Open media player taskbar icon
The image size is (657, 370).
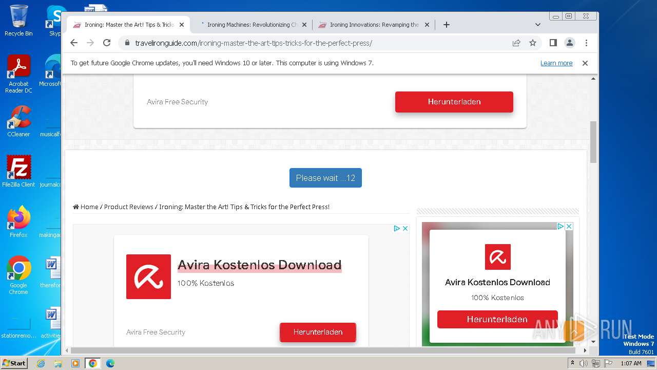click(x=75, y=363)
